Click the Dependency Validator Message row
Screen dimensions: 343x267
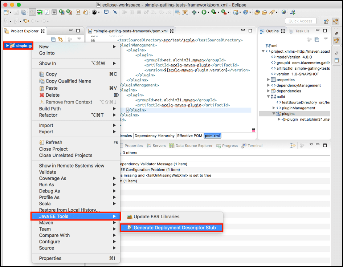(225, 164)
